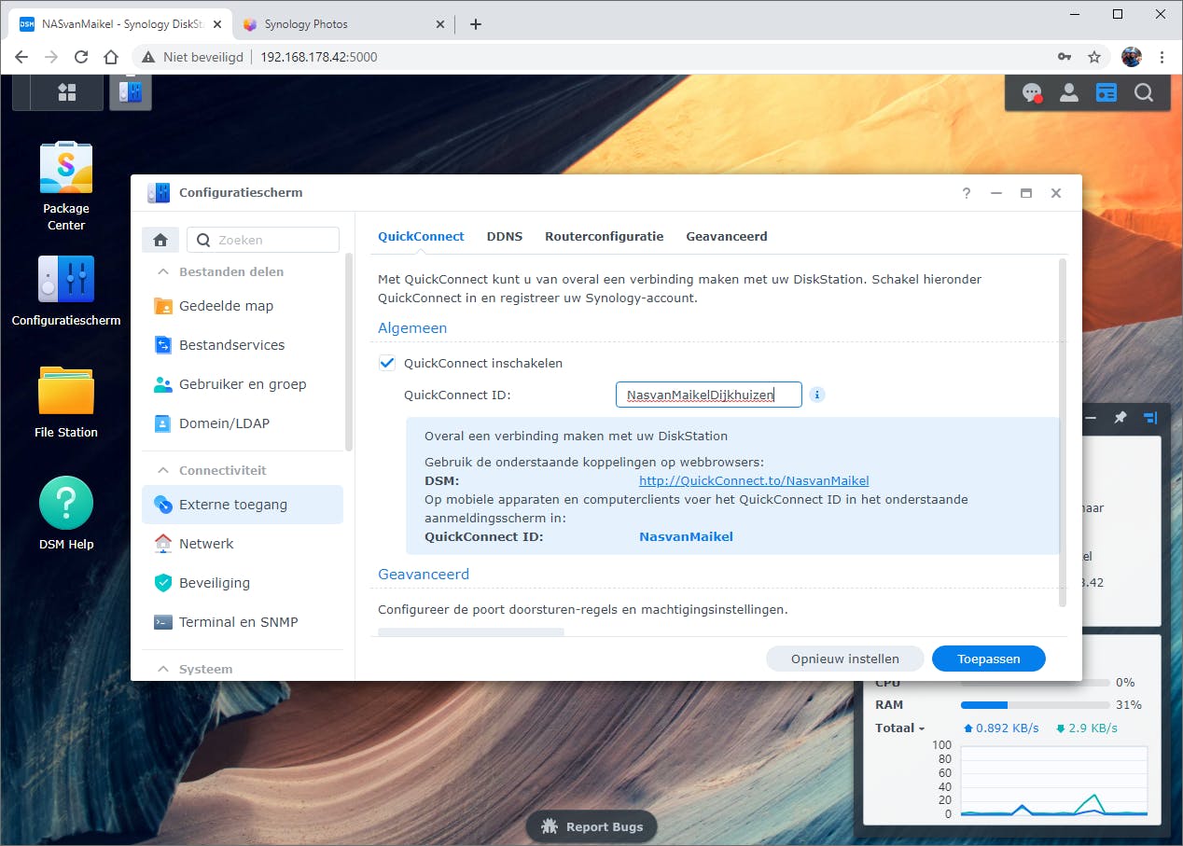Open the DSM Main Menu grid icon
Viewport: 1183px width, 846px height.
coord(66,92)
